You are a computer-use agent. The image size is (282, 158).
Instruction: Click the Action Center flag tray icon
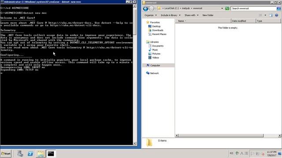pos(252,154)
